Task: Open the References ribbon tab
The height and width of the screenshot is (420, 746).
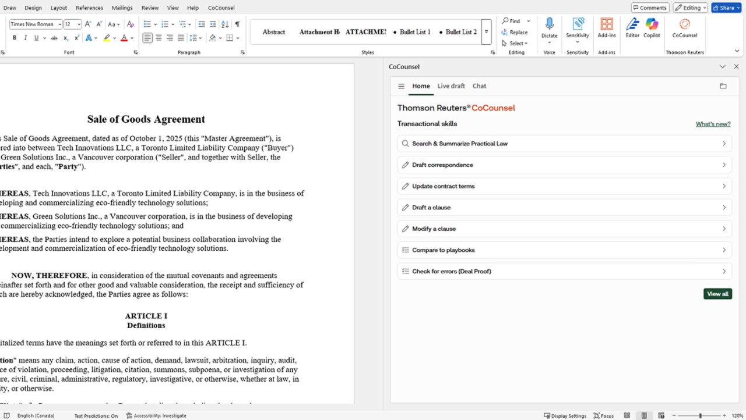Action: tap(89, 8)
